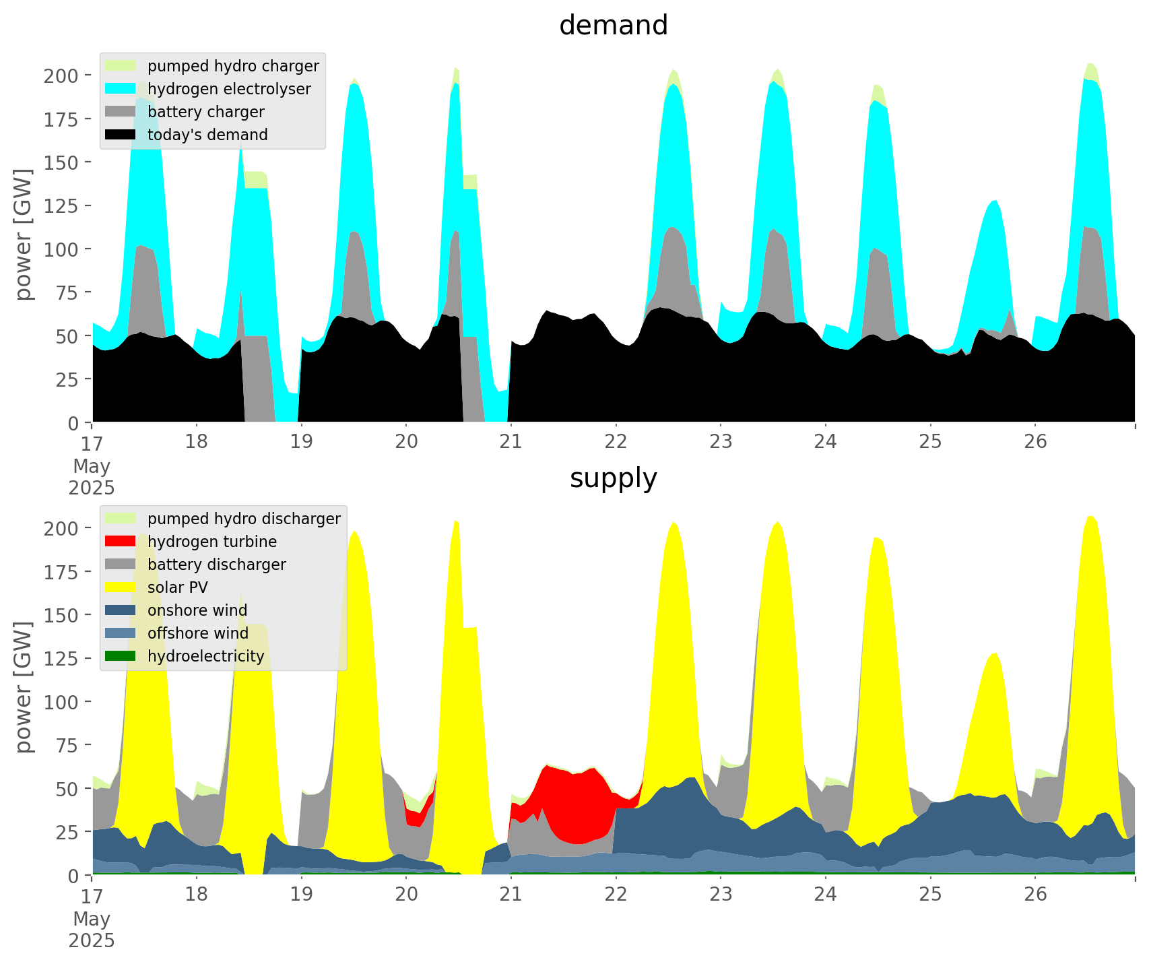Click the gray battery discharger legend swatch

pyautogui.click(x=121, y=565)
